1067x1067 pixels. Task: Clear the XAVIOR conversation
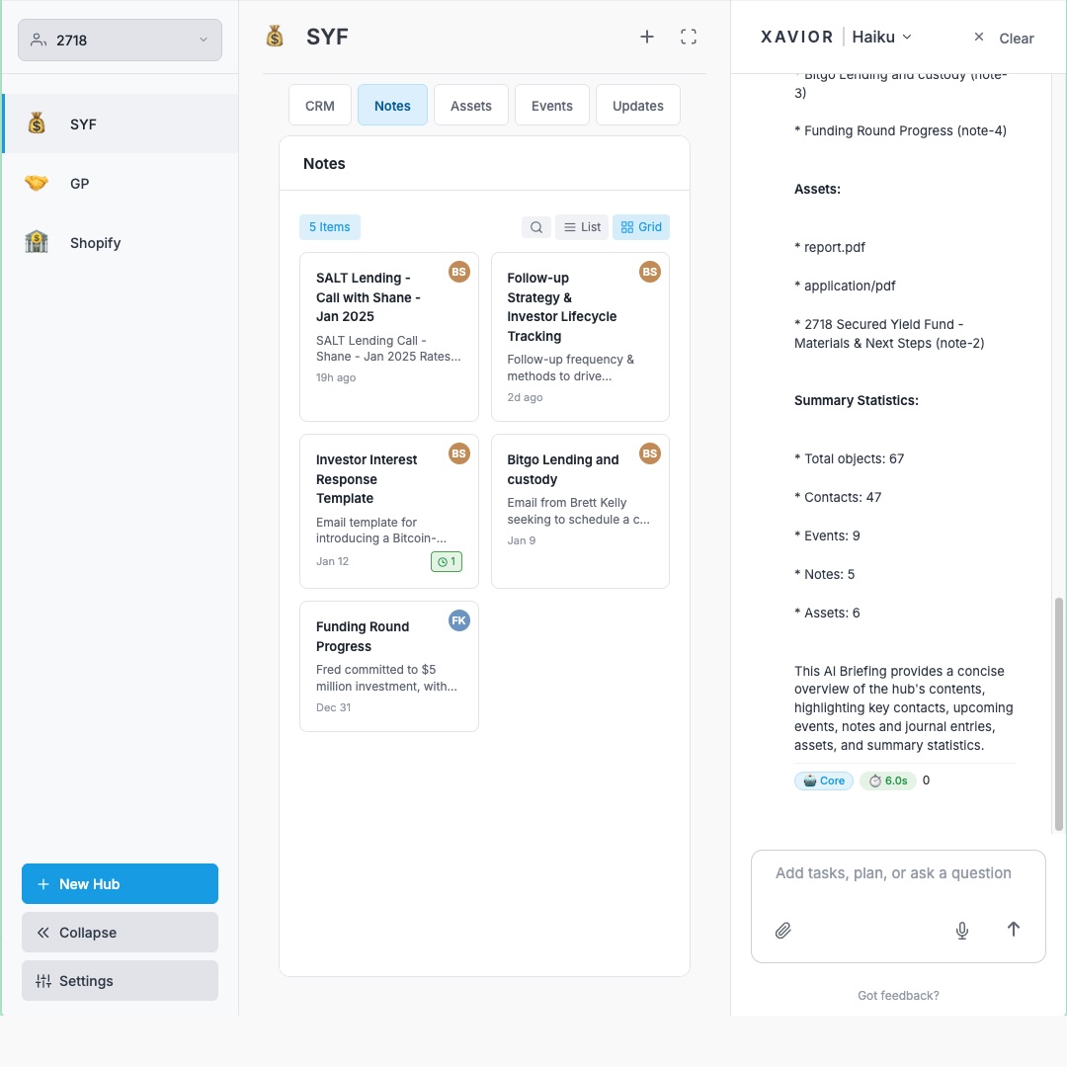pyautogui.click(x=1017, y=39)
